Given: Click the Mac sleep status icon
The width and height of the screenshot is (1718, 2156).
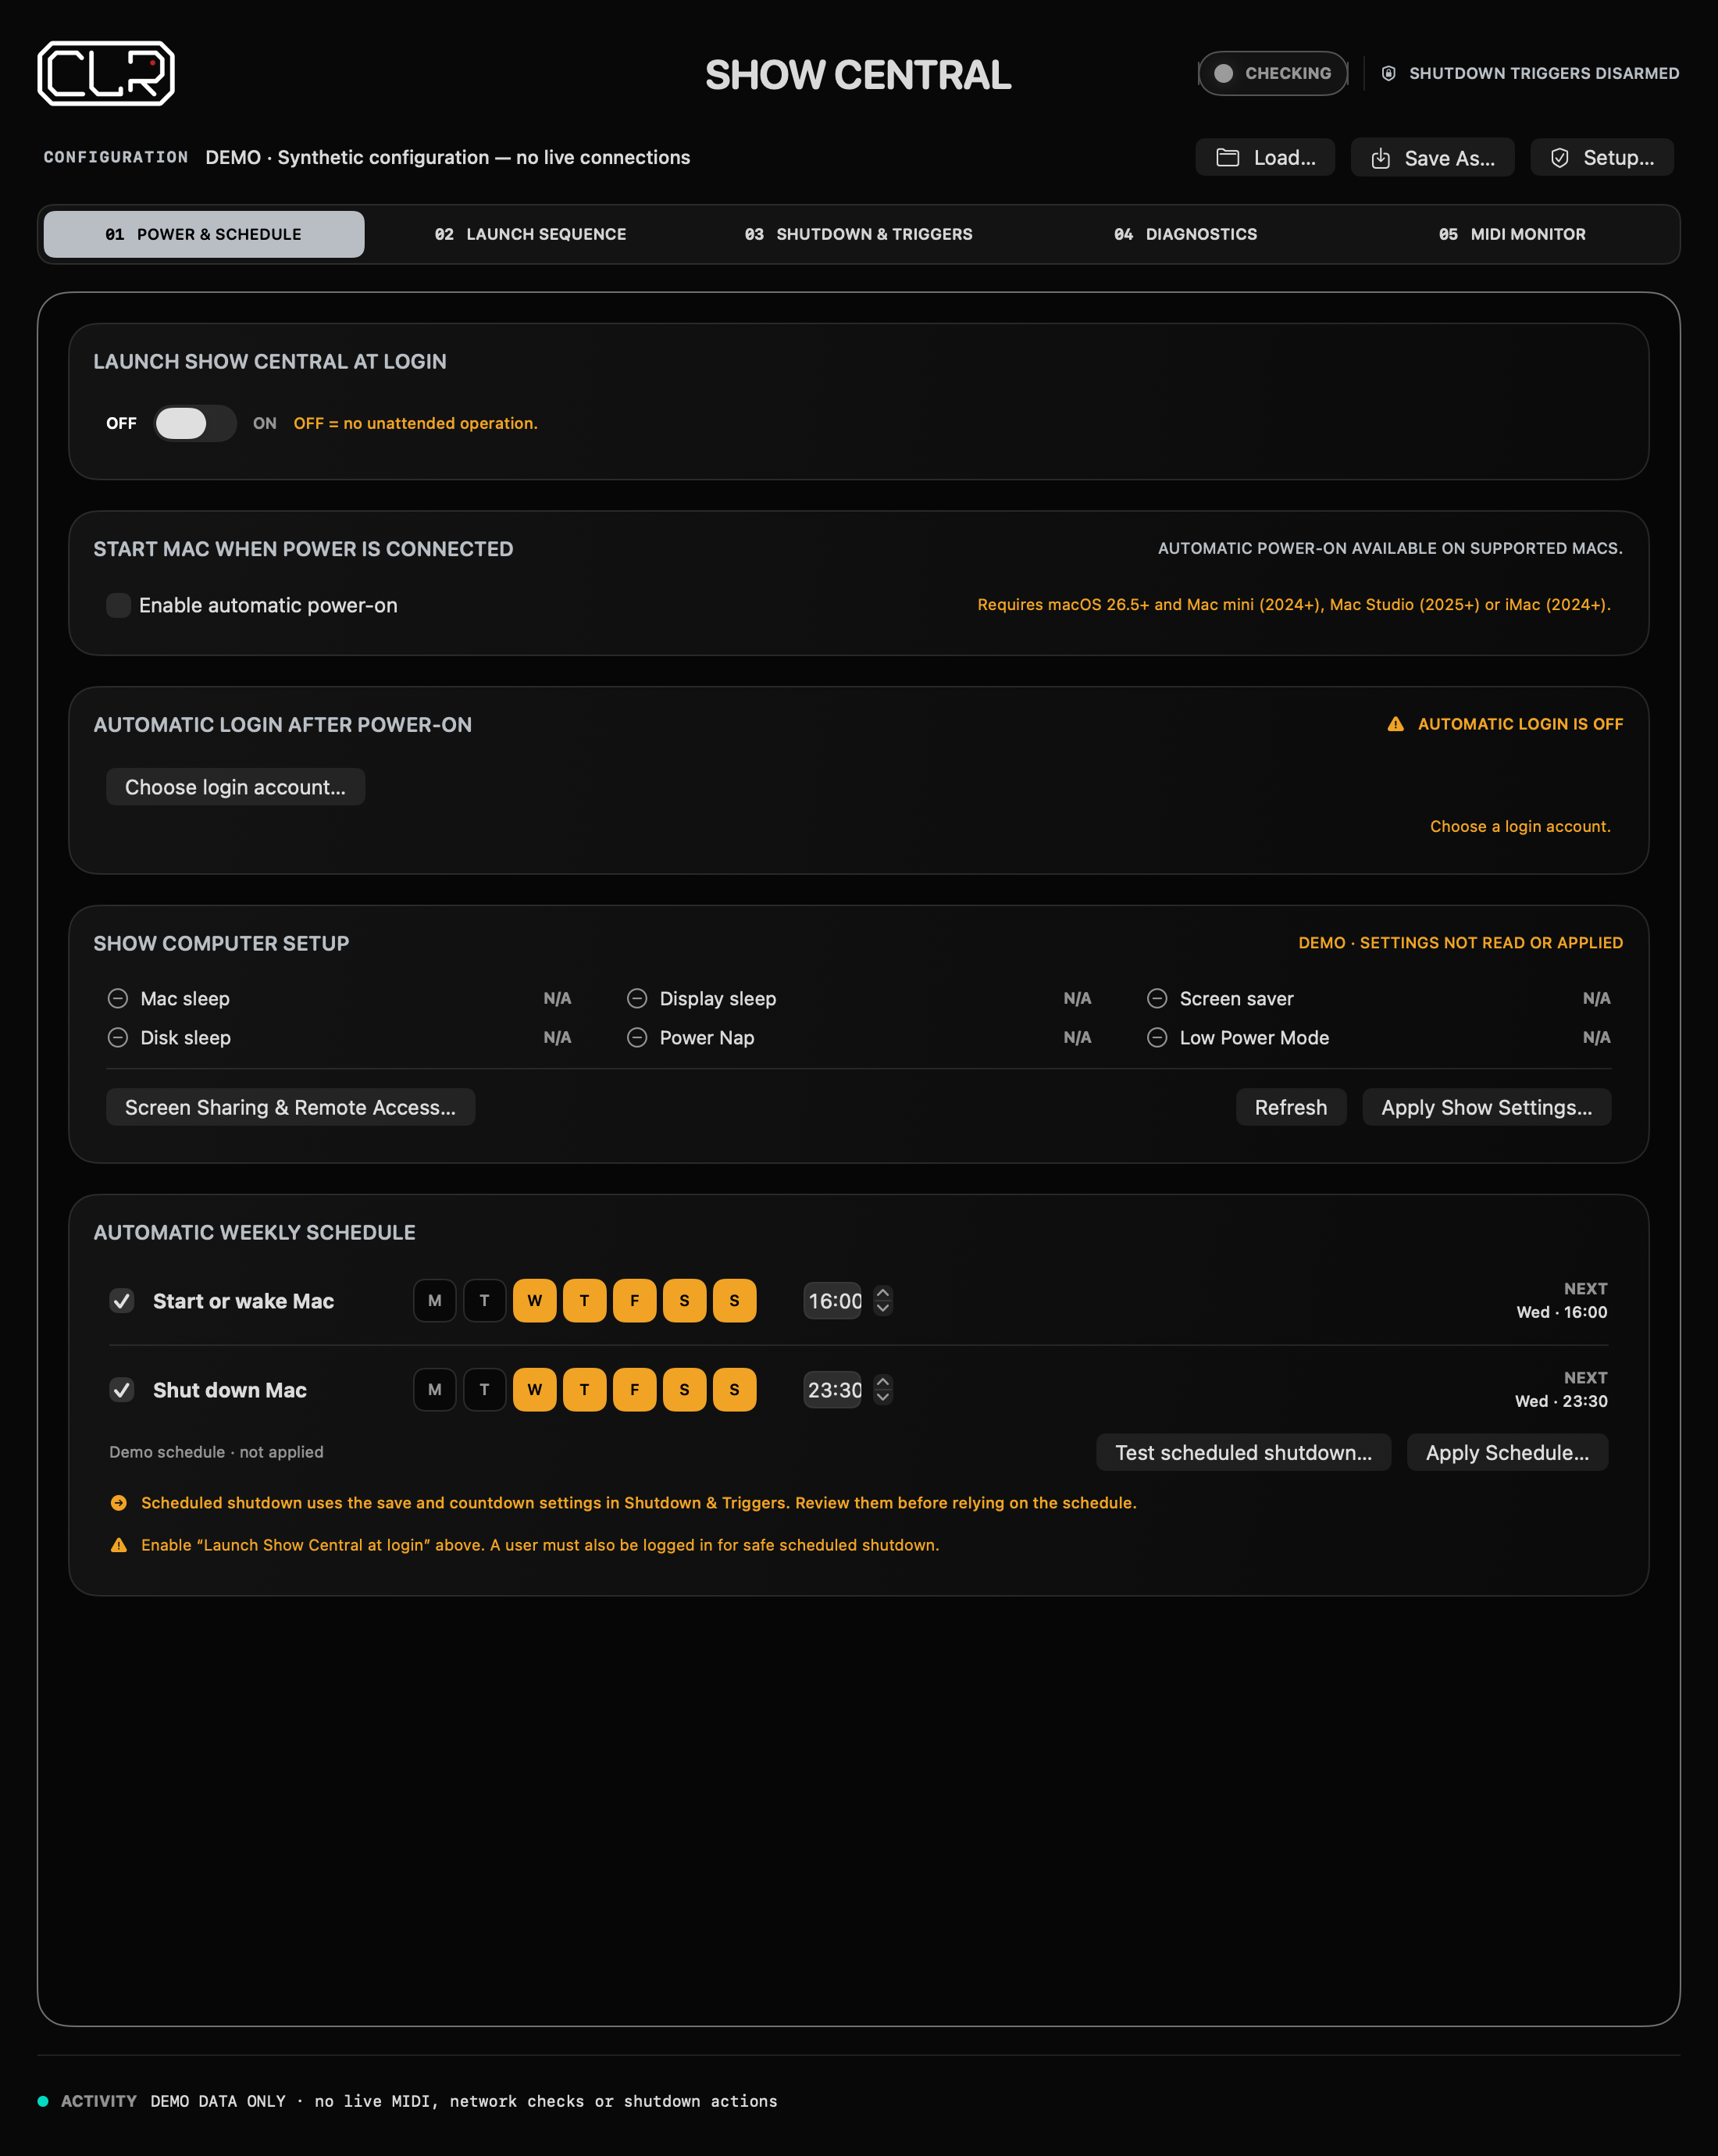Looking at the screenshot, I should [118, 998].
